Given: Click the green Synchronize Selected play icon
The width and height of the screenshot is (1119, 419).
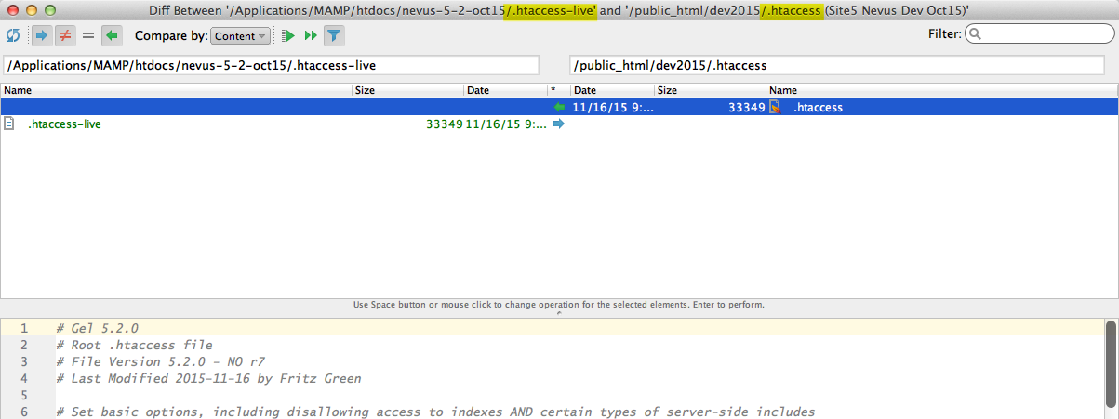Looking at the screenshot, I should [x=289, y=36].
